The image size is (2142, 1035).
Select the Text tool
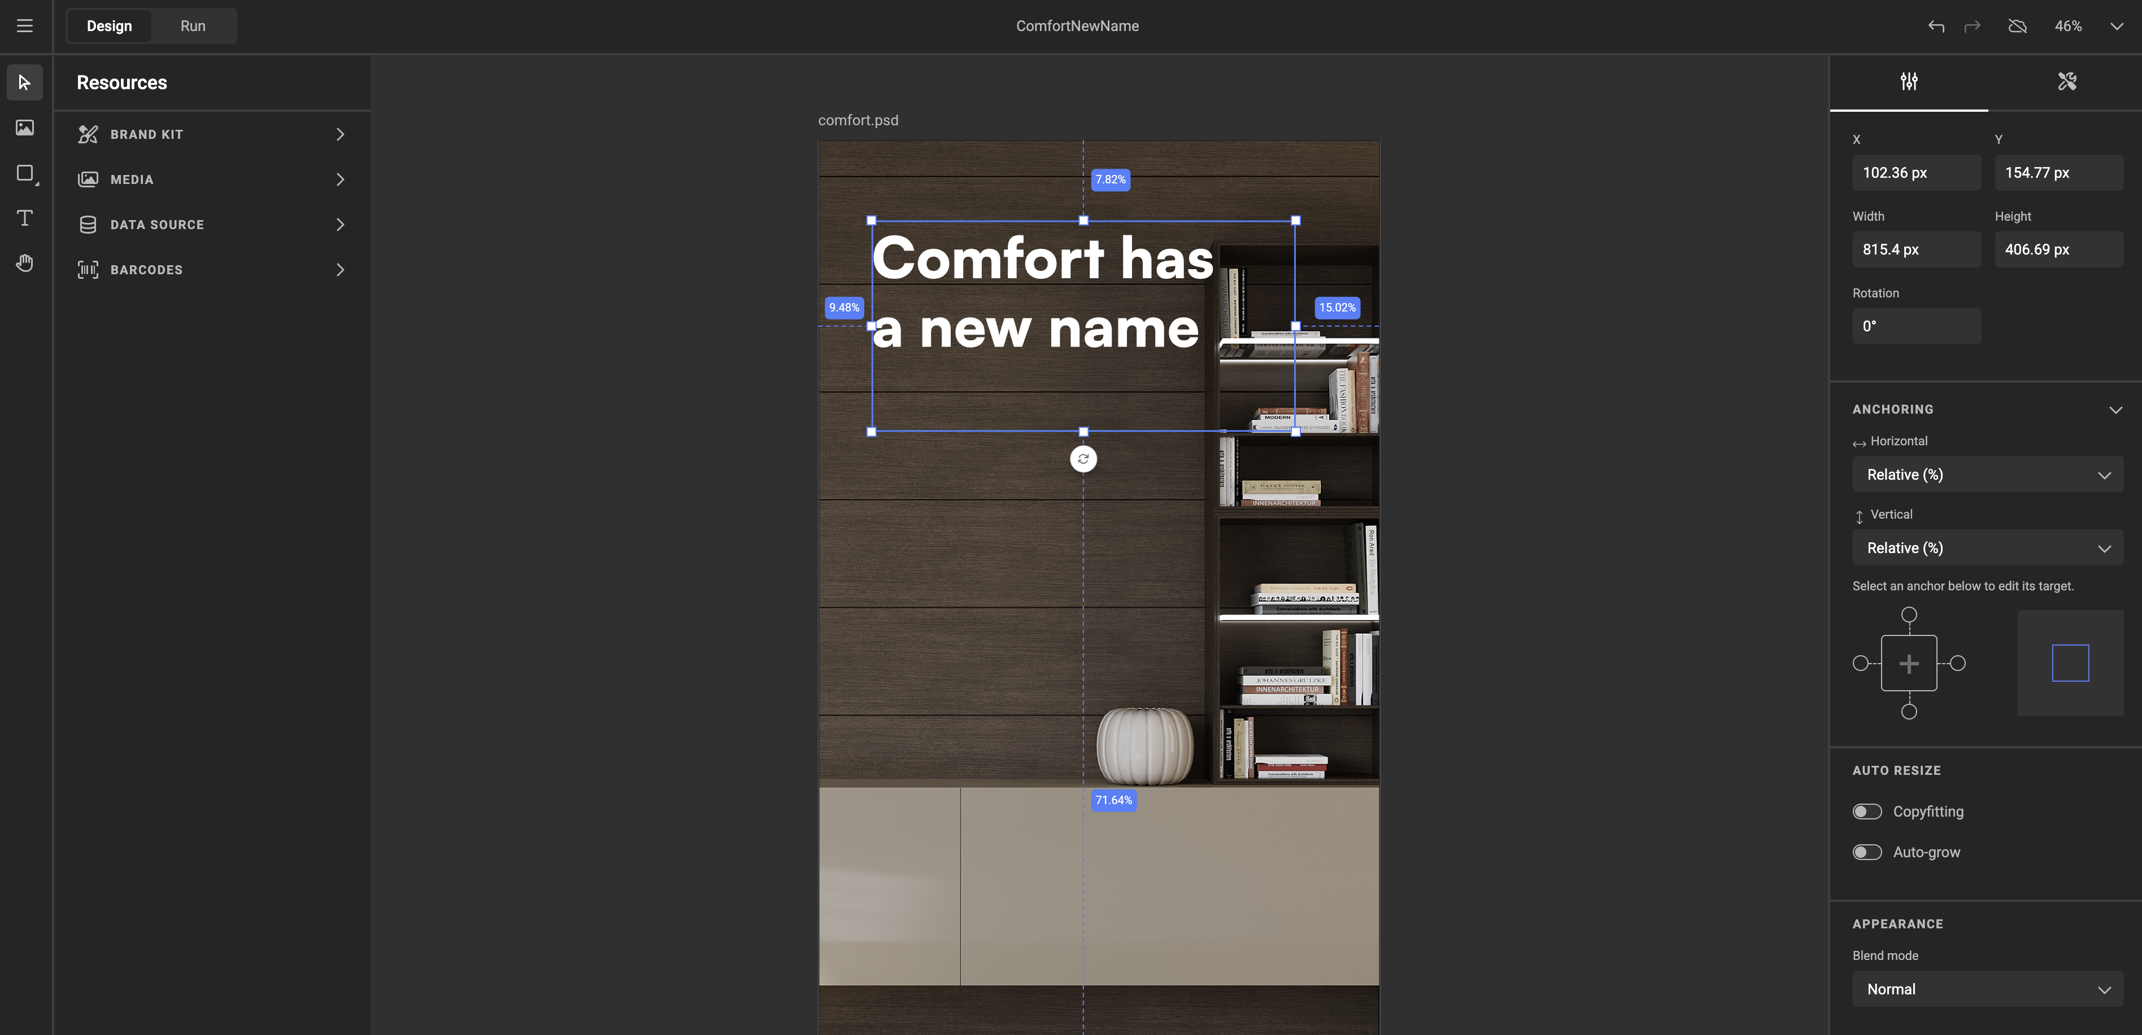pyautogui.click(x=24, y=218)
